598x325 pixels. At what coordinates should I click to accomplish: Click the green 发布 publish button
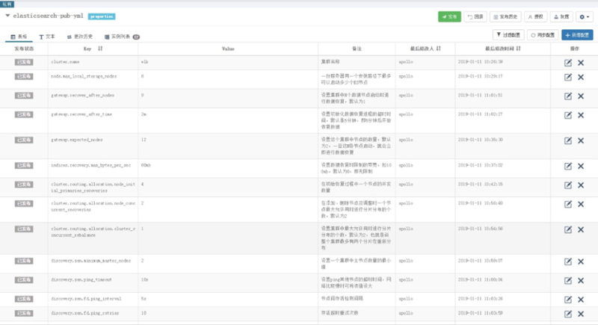pyautogui.click(x=449, y=16)
